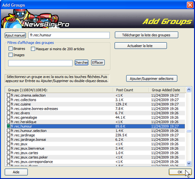Enable the Images filter checkbox
The height and width of the screenshot is (179, 195).
[10, 55]
